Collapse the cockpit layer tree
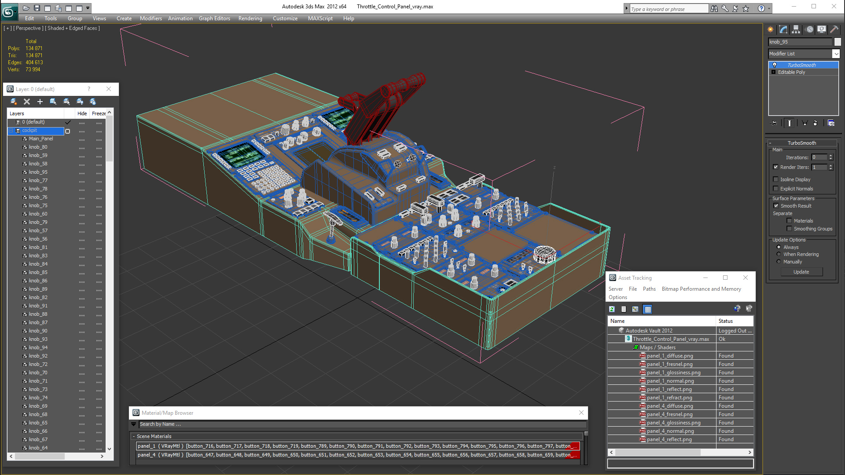Screen dimensions: 845x475 tap(11, 131)
